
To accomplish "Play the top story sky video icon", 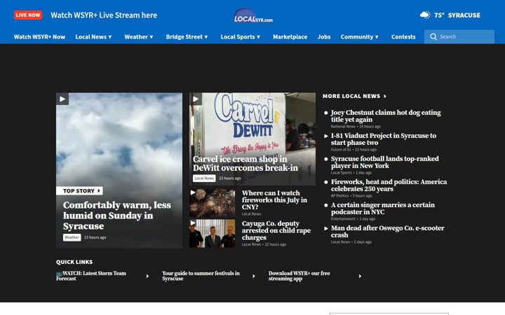I will [x=62, y=99].
